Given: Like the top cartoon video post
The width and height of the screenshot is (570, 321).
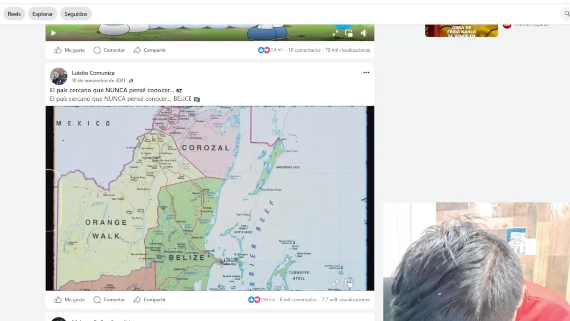Looking at the screenshot, I should click(x=69, y=50).
